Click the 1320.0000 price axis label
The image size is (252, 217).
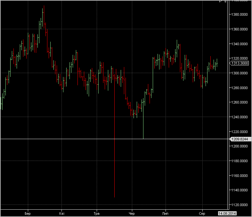pos(239,58)
